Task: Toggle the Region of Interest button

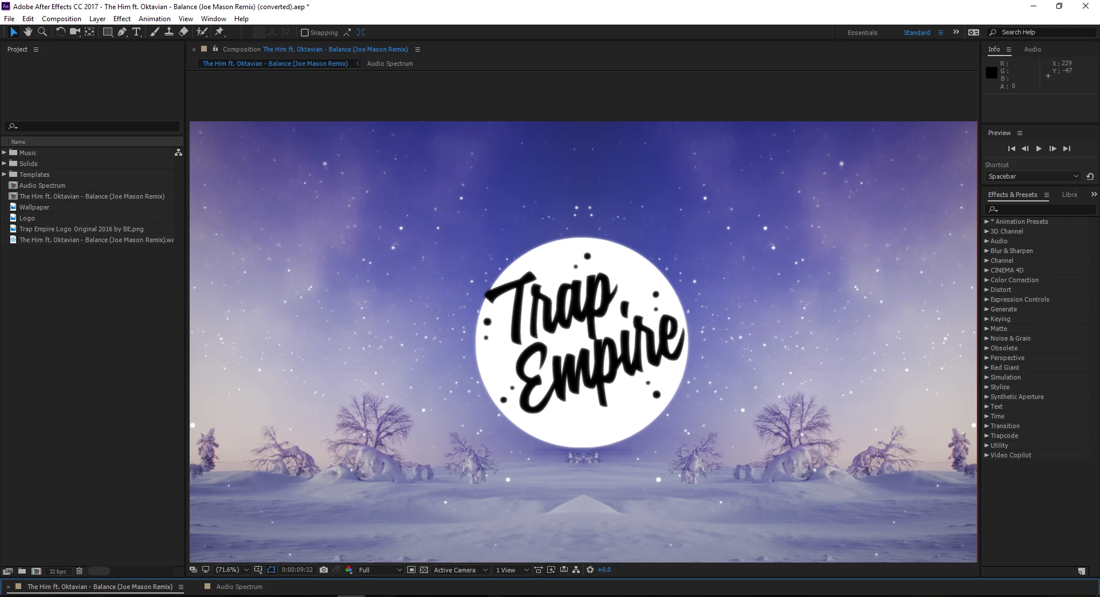Action: [x=411, y=570]
